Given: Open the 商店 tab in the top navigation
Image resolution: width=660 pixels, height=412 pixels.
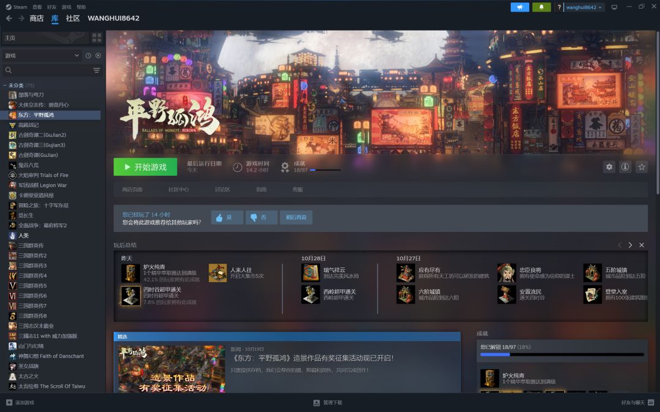Looking at the screenshot, I should pyautogui.click(x=37, y=18).
